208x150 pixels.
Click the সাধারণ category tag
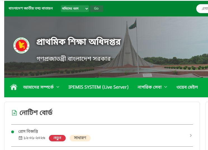pos(80,138)
